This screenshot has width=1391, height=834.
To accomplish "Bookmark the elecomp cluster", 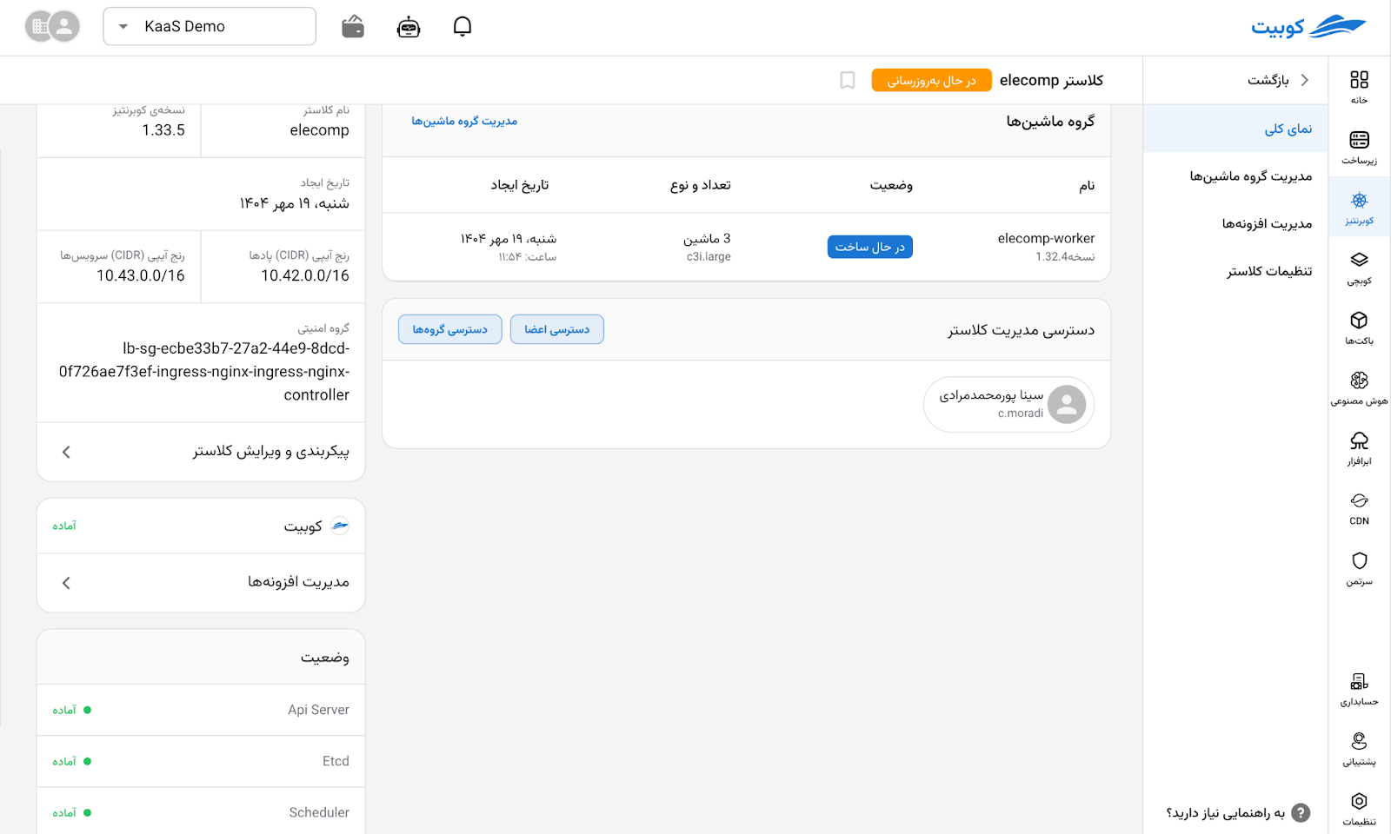I will (x=847, y=81).
